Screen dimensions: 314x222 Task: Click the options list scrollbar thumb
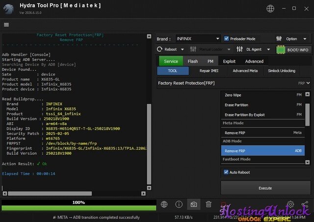[x=308, y=115]
